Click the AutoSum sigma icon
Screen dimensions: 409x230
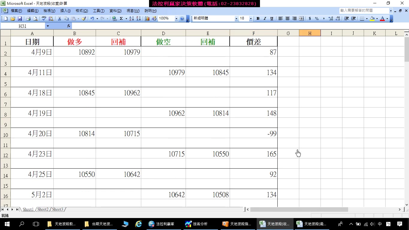point(121,19)
